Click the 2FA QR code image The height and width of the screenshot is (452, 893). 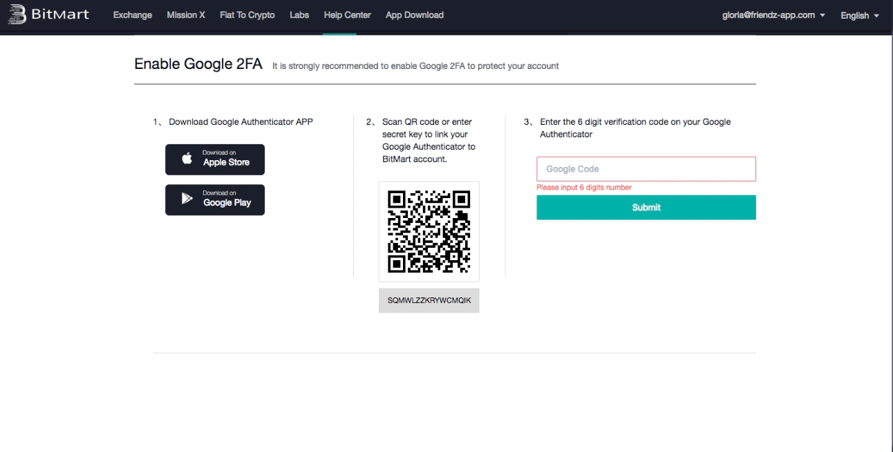point(429,231)
